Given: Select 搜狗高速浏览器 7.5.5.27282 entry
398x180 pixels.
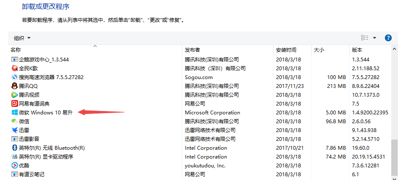Looking at the screenshot, I should (x=51, y=77).
